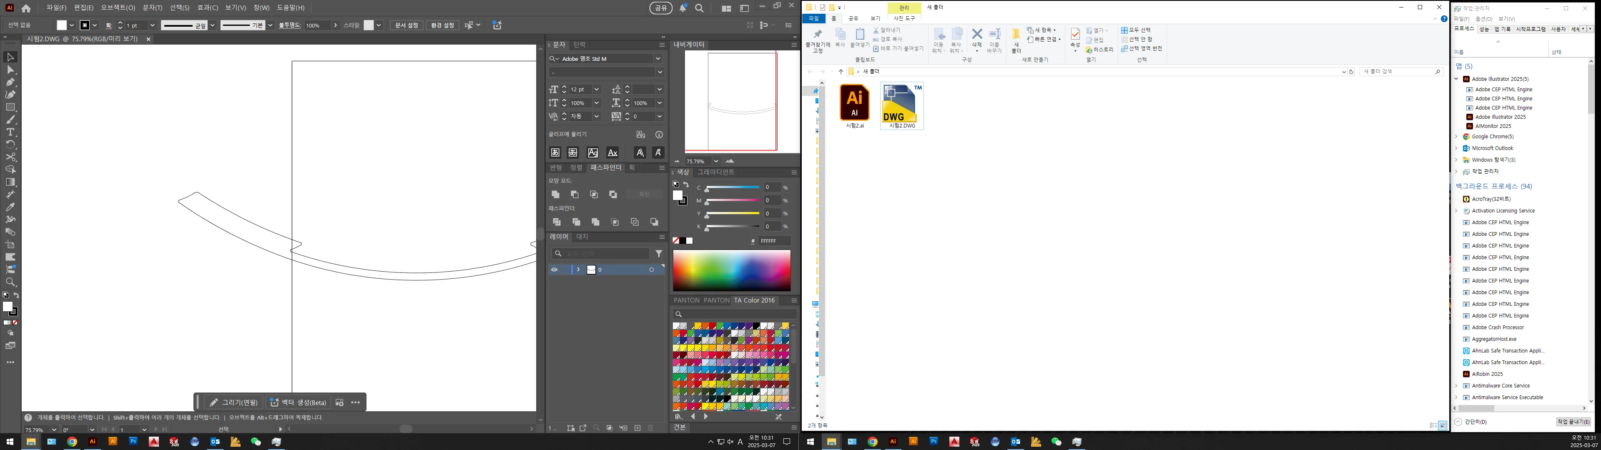
Task: Select the Rectangle tool
Action: click(x=10, y=107)
